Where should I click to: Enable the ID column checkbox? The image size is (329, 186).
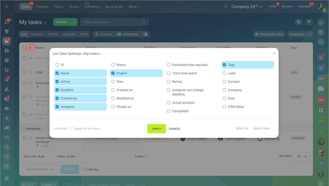[57, 65]
